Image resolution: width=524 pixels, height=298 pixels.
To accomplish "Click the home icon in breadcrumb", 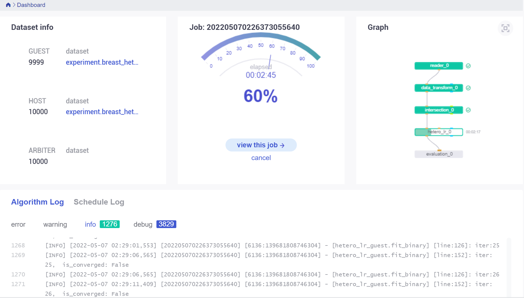I will click(8, 5).
